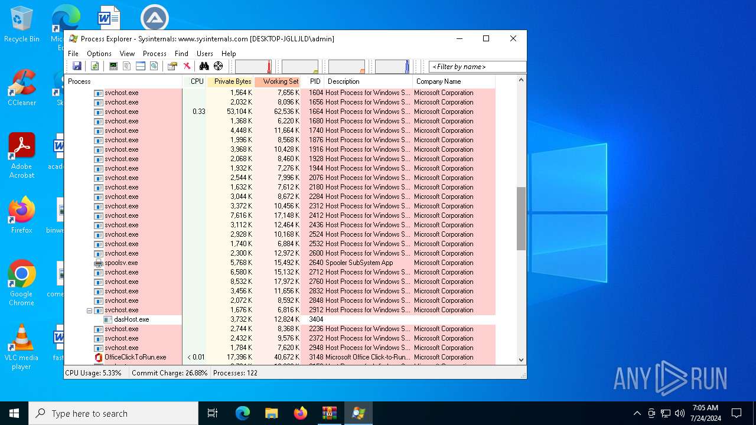Click the OfficeClickToRun.exe Office icon

click(x=99, y=357)
